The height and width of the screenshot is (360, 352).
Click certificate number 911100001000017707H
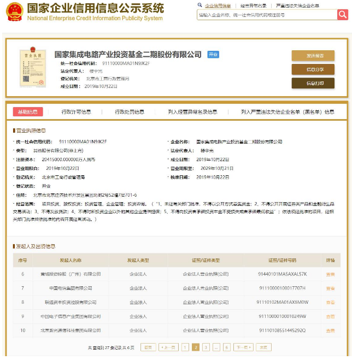click(283, 288)
